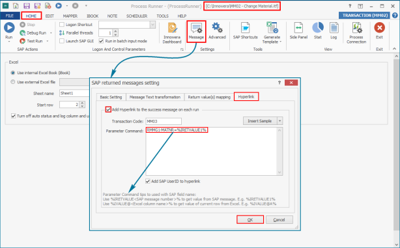Image resolution: width=400 pixels, height=248 pixels.
Task: Click the Generate Template icon
Action: pos(272,27)
